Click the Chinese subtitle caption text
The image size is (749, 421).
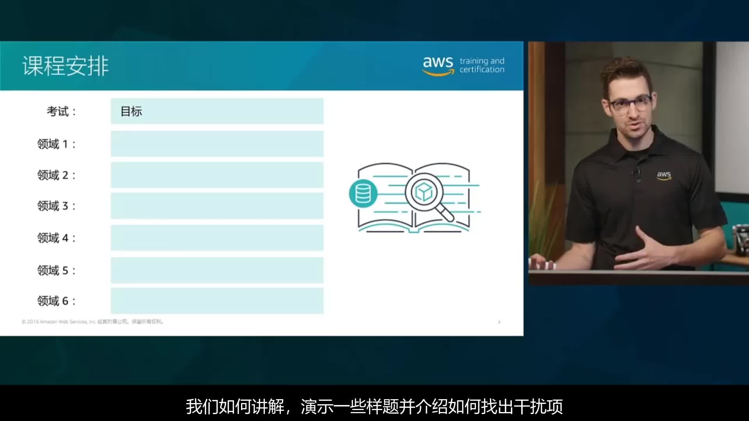[x=374, y=407]
